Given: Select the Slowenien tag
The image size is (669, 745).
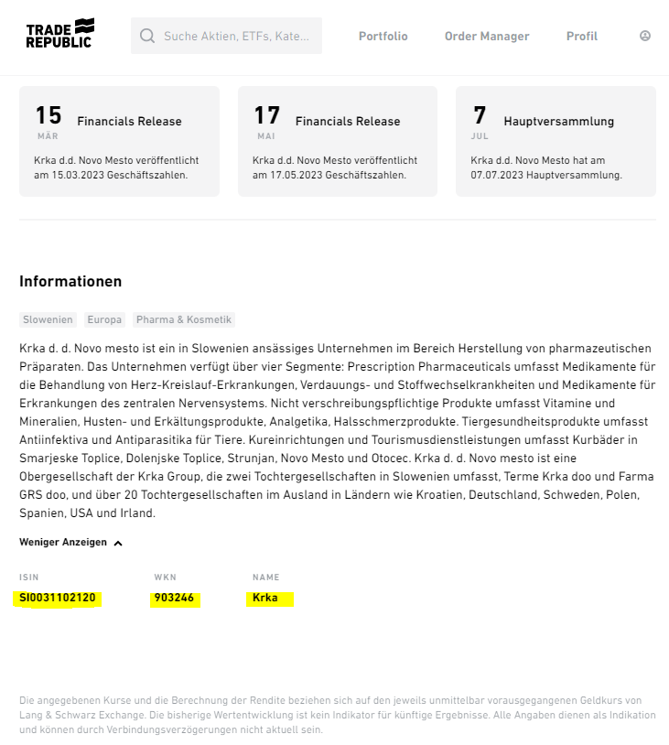Looking at the screenshot, I should pyautogui.click(x=48, y=319).
